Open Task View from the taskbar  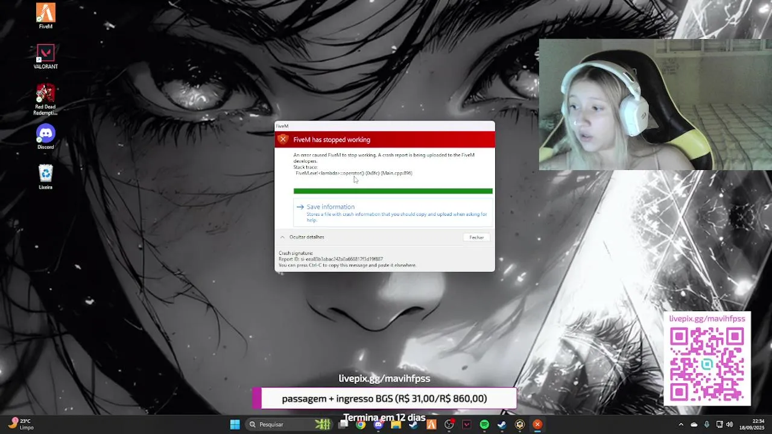(x=343, y=424)
